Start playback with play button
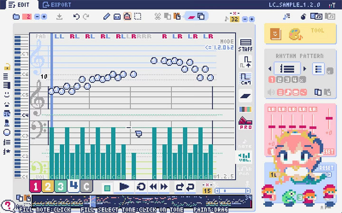The image size is (342, 213). [124, 187]
